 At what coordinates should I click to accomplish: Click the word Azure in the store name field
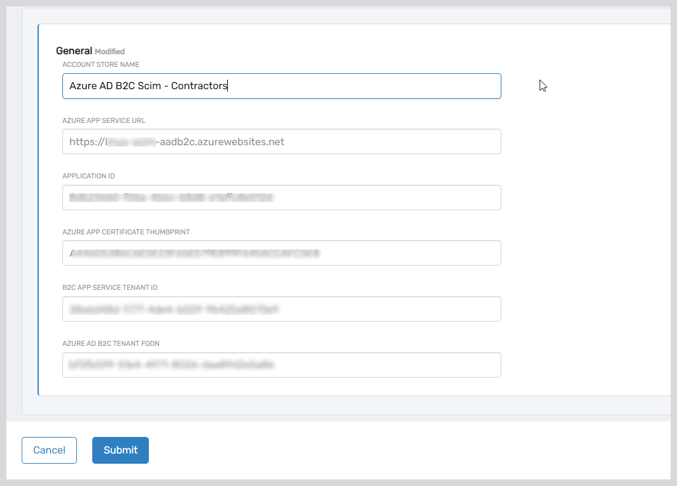pos(83,86)
